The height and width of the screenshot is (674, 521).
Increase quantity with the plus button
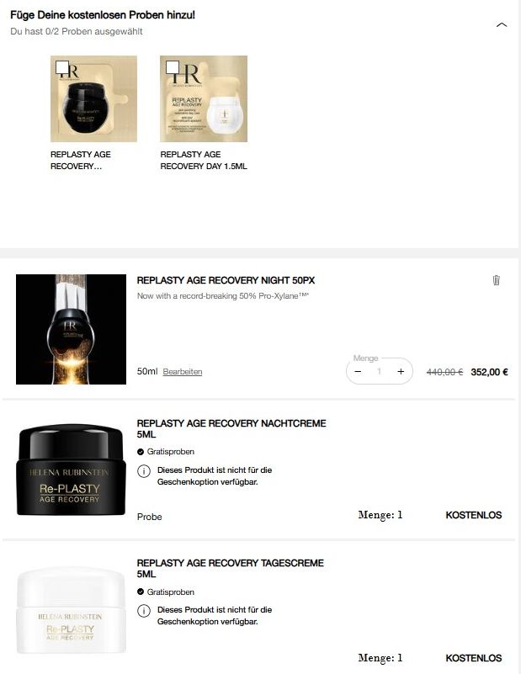click(x=401, y=371)
